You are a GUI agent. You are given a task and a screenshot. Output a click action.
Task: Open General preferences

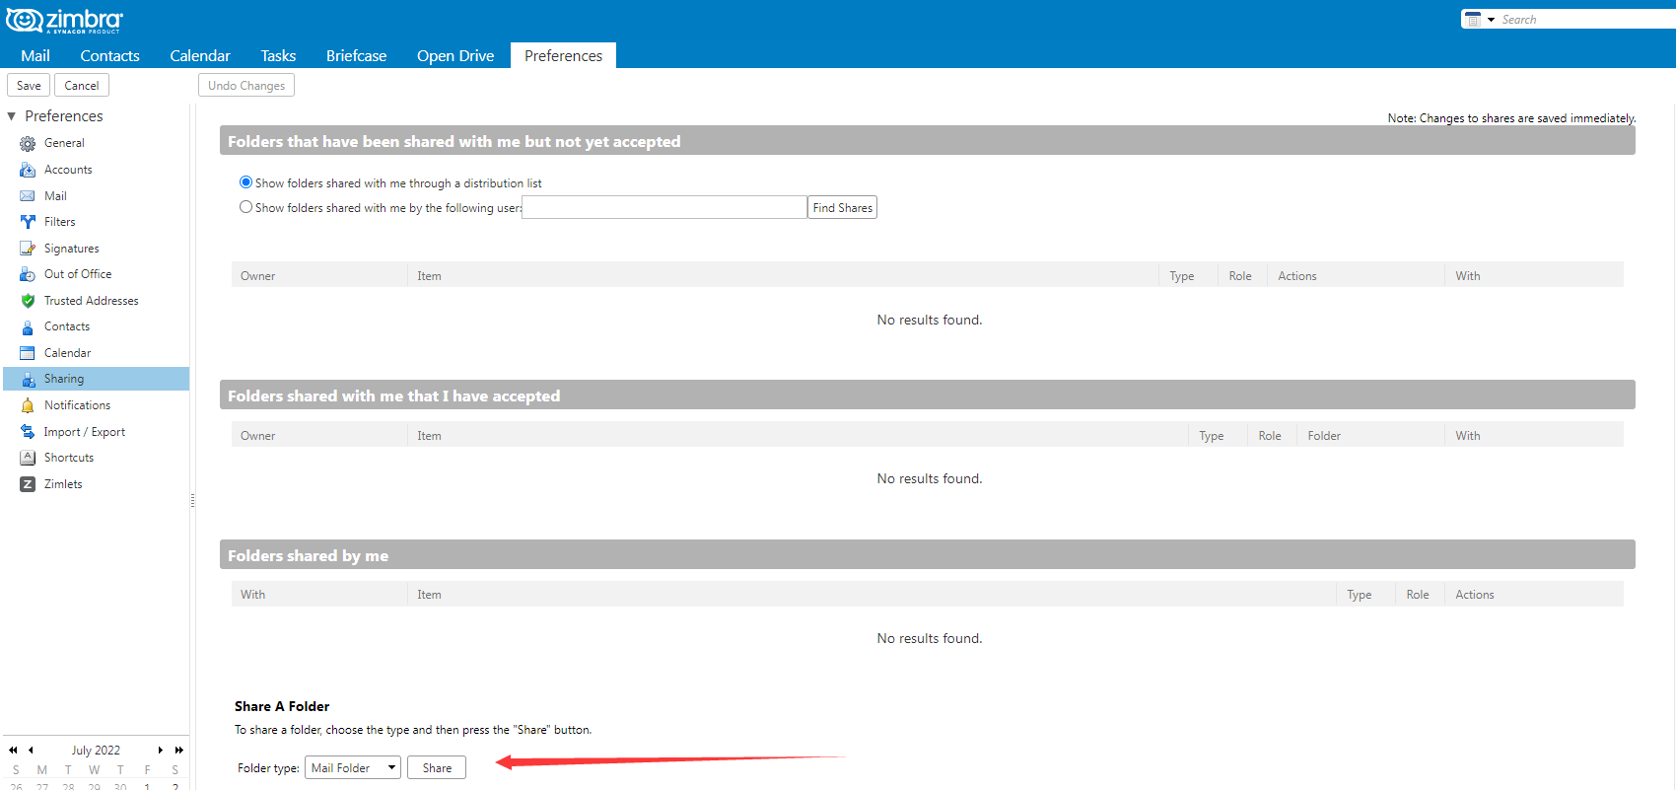[x=64, y=143]
